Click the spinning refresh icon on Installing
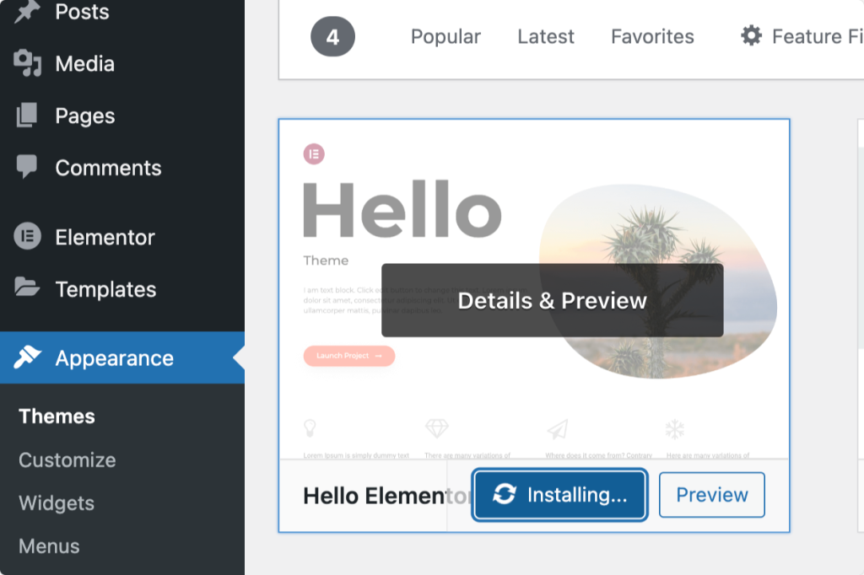Viewport: 864px width, 575px height. click(x=505, y=494)
